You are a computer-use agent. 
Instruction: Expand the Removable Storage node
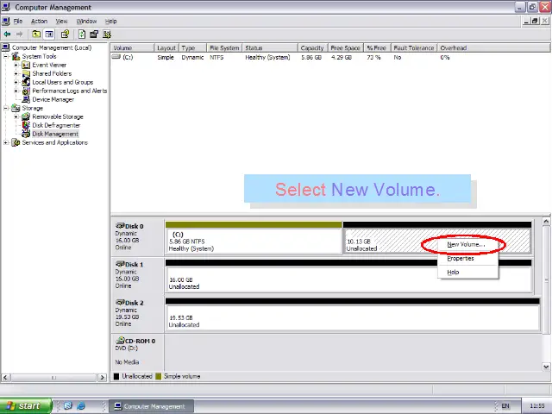(16, 116)
